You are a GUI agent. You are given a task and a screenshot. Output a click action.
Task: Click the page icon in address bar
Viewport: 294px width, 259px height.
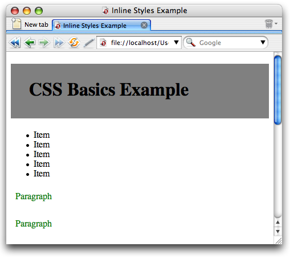pyautogui.click(x=103, y=43)
